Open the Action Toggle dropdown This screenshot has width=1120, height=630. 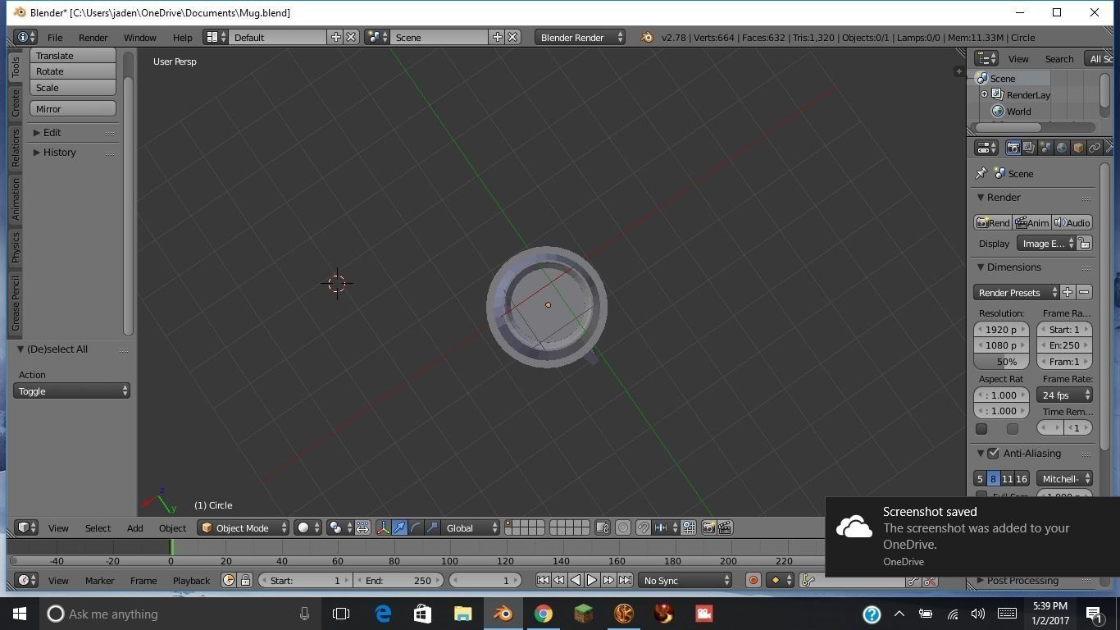pos(71,390)
